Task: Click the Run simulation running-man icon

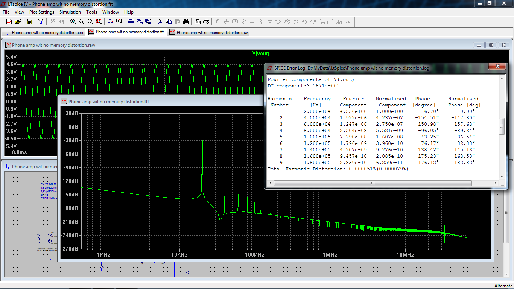Action: click(53, 21)
